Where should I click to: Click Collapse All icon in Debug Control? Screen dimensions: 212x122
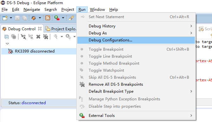(x=6, y=37)
